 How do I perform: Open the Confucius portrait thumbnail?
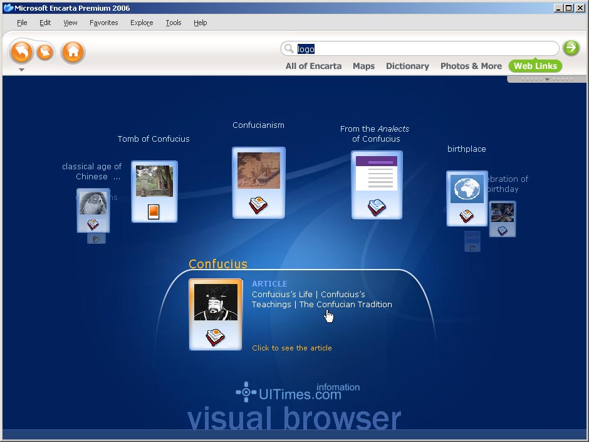pos(216,302)
